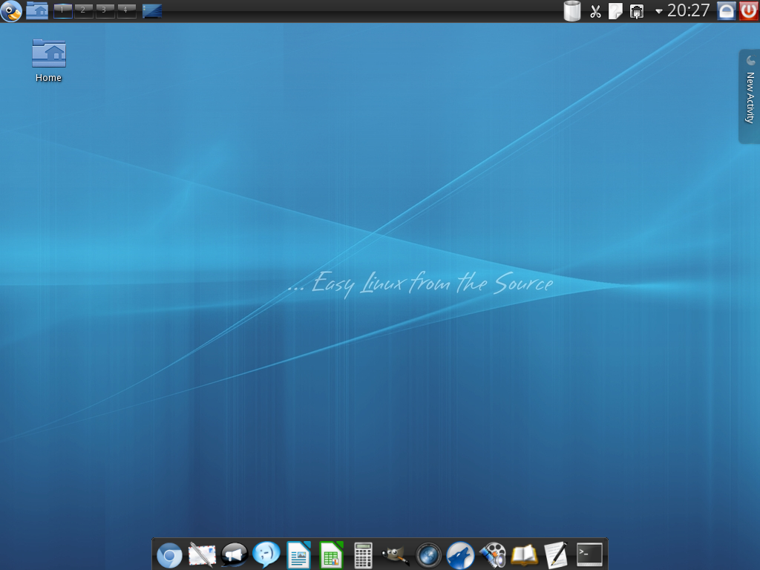Switch to virtual desktop 1
The width and height of the screenshot is (760, 570).
coord(62,10)
